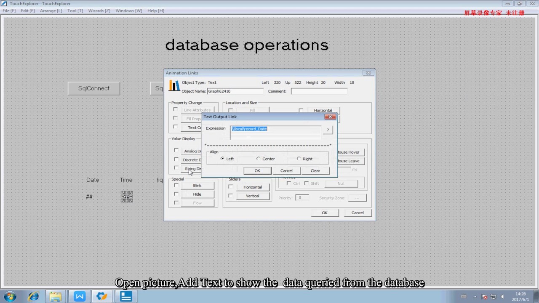539x303 pixels.
Task: Open the orange-blue swirl taskbar app
Action: pos(102,296)
